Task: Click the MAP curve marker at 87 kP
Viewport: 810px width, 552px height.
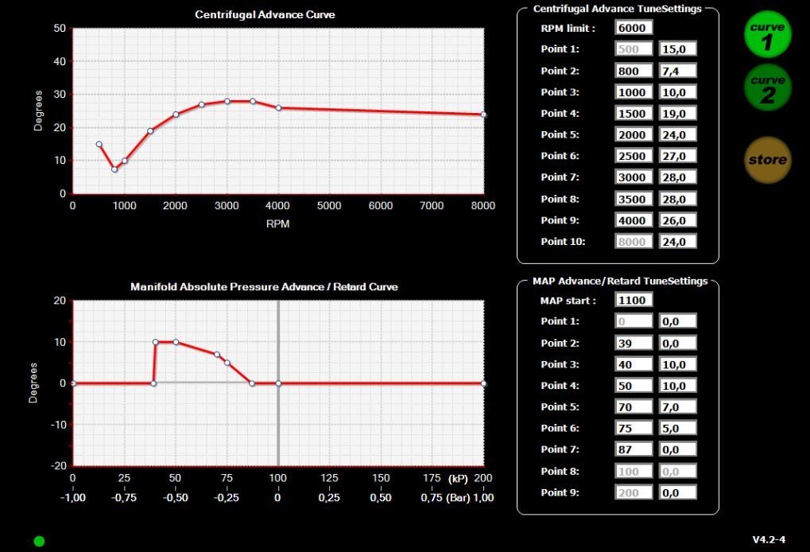Action: point(252,383)
